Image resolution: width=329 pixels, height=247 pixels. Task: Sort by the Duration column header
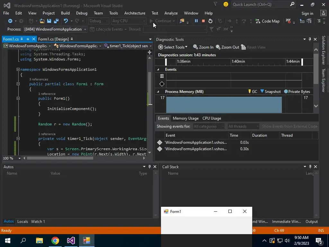coord(265,135)
